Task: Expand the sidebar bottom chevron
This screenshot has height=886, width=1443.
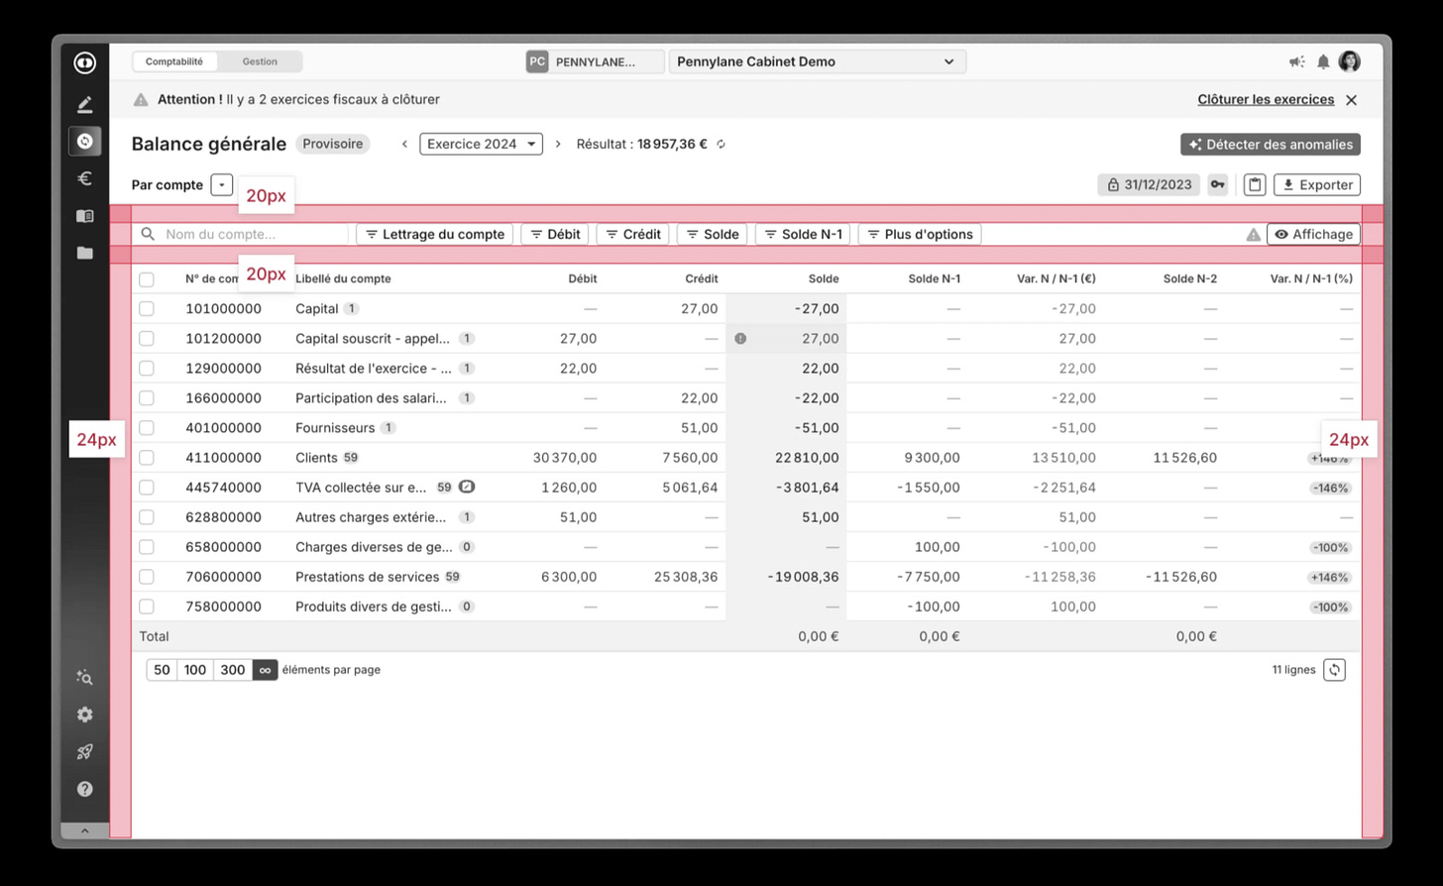Action: point(85,831)
